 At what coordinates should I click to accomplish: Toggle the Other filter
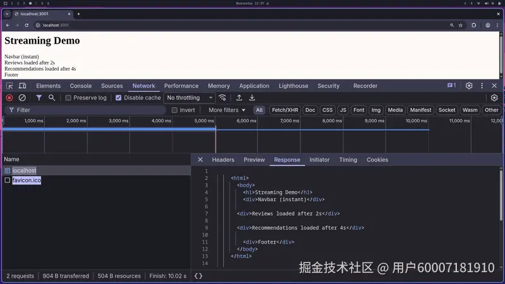(491, 110)
